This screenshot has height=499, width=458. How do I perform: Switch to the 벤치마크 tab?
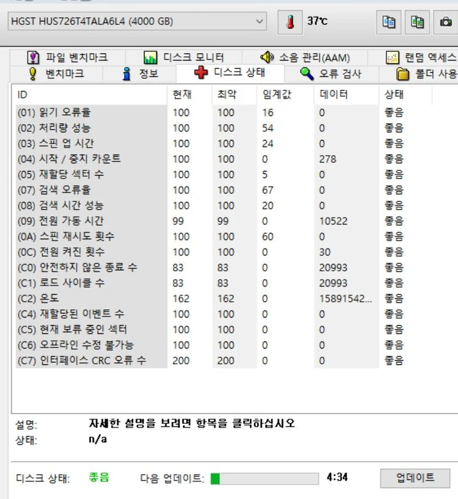click(x=56, y=74)
